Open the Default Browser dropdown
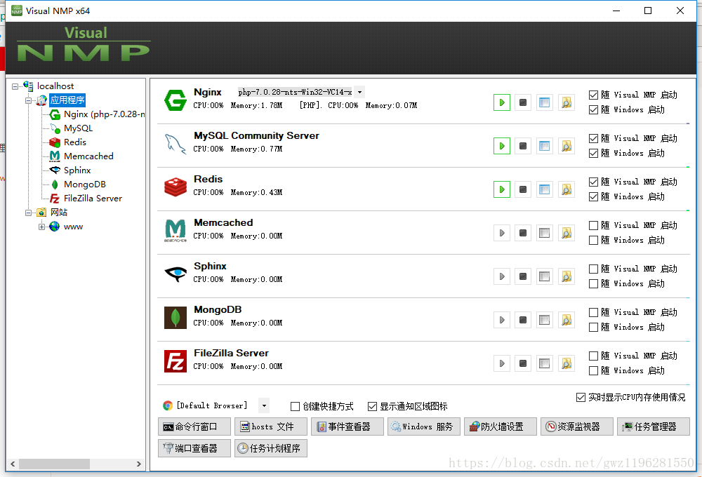This screenshot has width=702, height=477. (x=264, y=406)
